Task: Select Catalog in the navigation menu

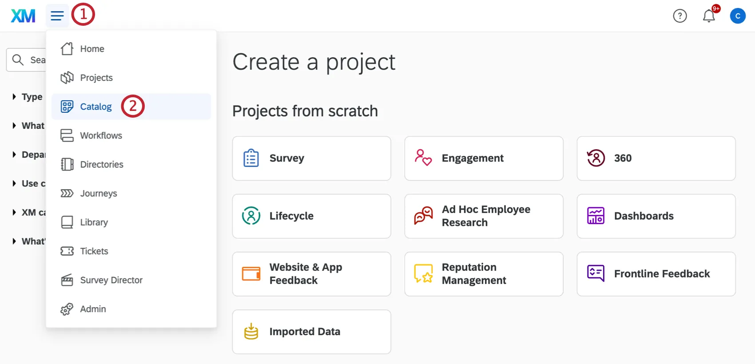Action: 96,107
